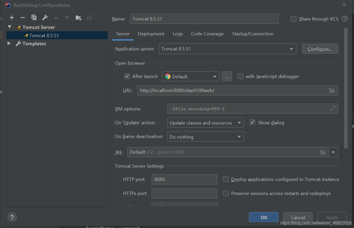Click the Chrome icon in browser selector
The width and height of the screenshot is (354, 228).
coord(168,76)
